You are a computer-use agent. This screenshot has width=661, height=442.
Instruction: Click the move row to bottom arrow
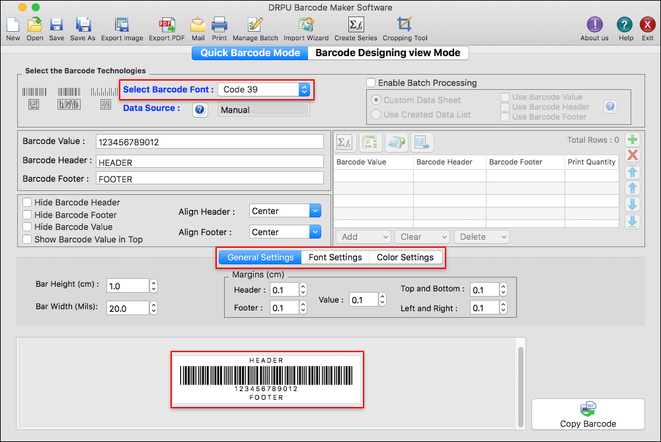point(632,221)
